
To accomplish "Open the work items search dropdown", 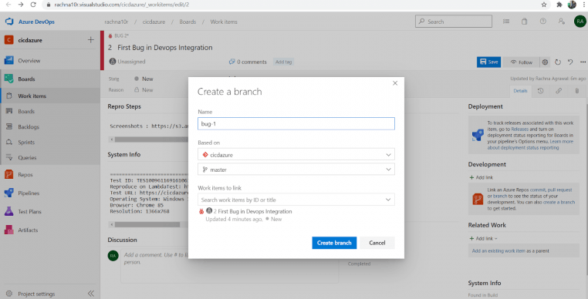I will pyautogui.click(x=296, y=200).
